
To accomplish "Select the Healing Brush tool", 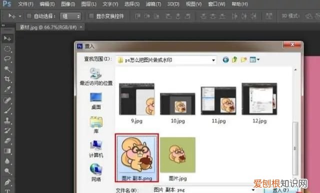I will 7,100.
